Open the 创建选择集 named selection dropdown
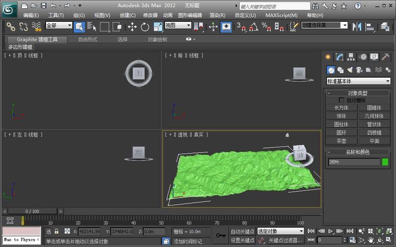The image size is (396, 247). (325, 25)
